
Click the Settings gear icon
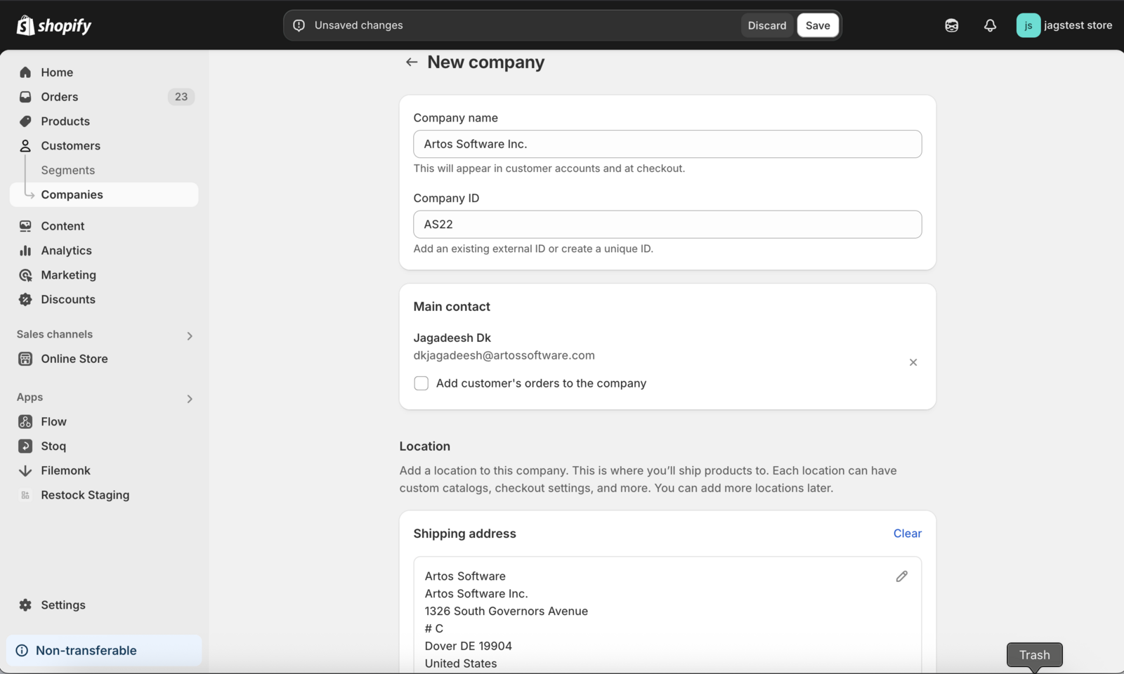pyautogui.click(x=25, y=605)
